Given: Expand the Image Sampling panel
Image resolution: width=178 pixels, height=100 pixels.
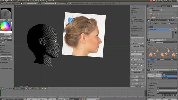Looking at the screenshot, I should pos(153,81).
